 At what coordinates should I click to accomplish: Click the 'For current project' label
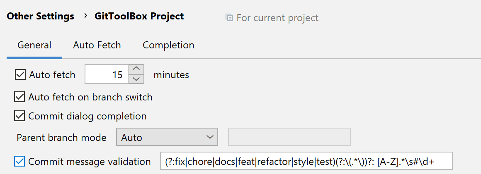(x=277, y=18)
